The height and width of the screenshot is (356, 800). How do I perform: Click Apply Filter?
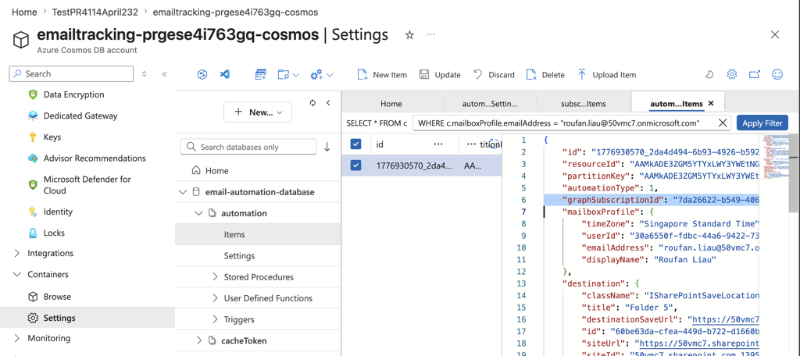pos(762,123)
